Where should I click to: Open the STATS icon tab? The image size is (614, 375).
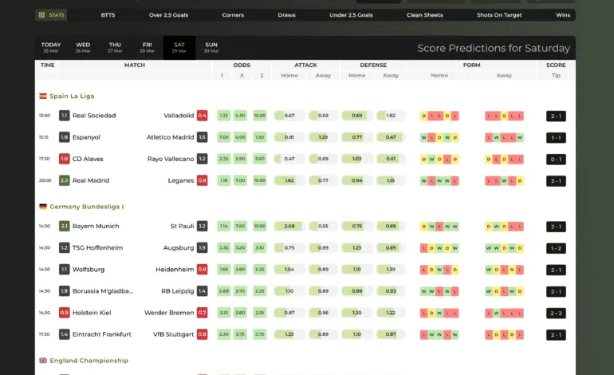point(51,15)
